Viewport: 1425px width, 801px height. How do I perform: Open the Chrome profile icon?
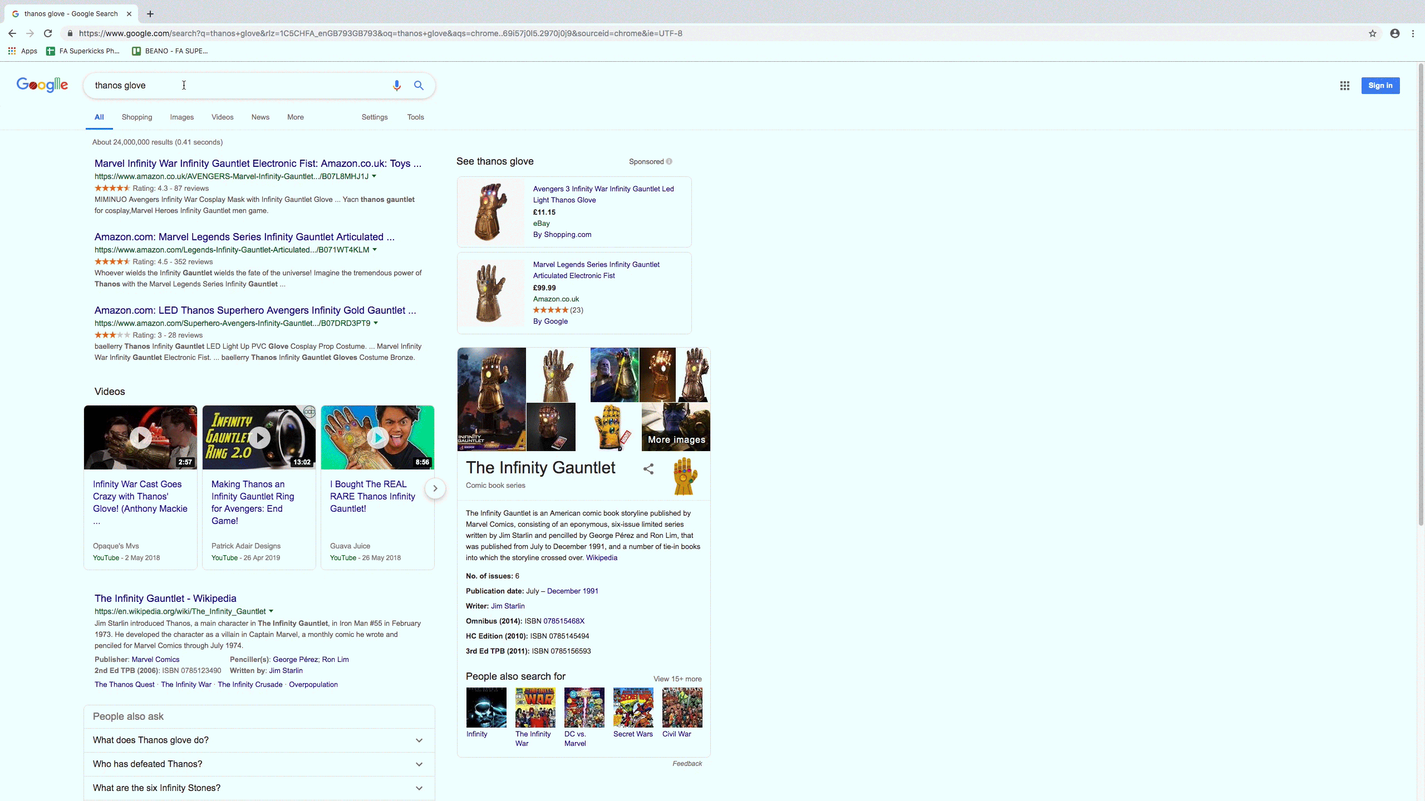[x=1395, y=33]
